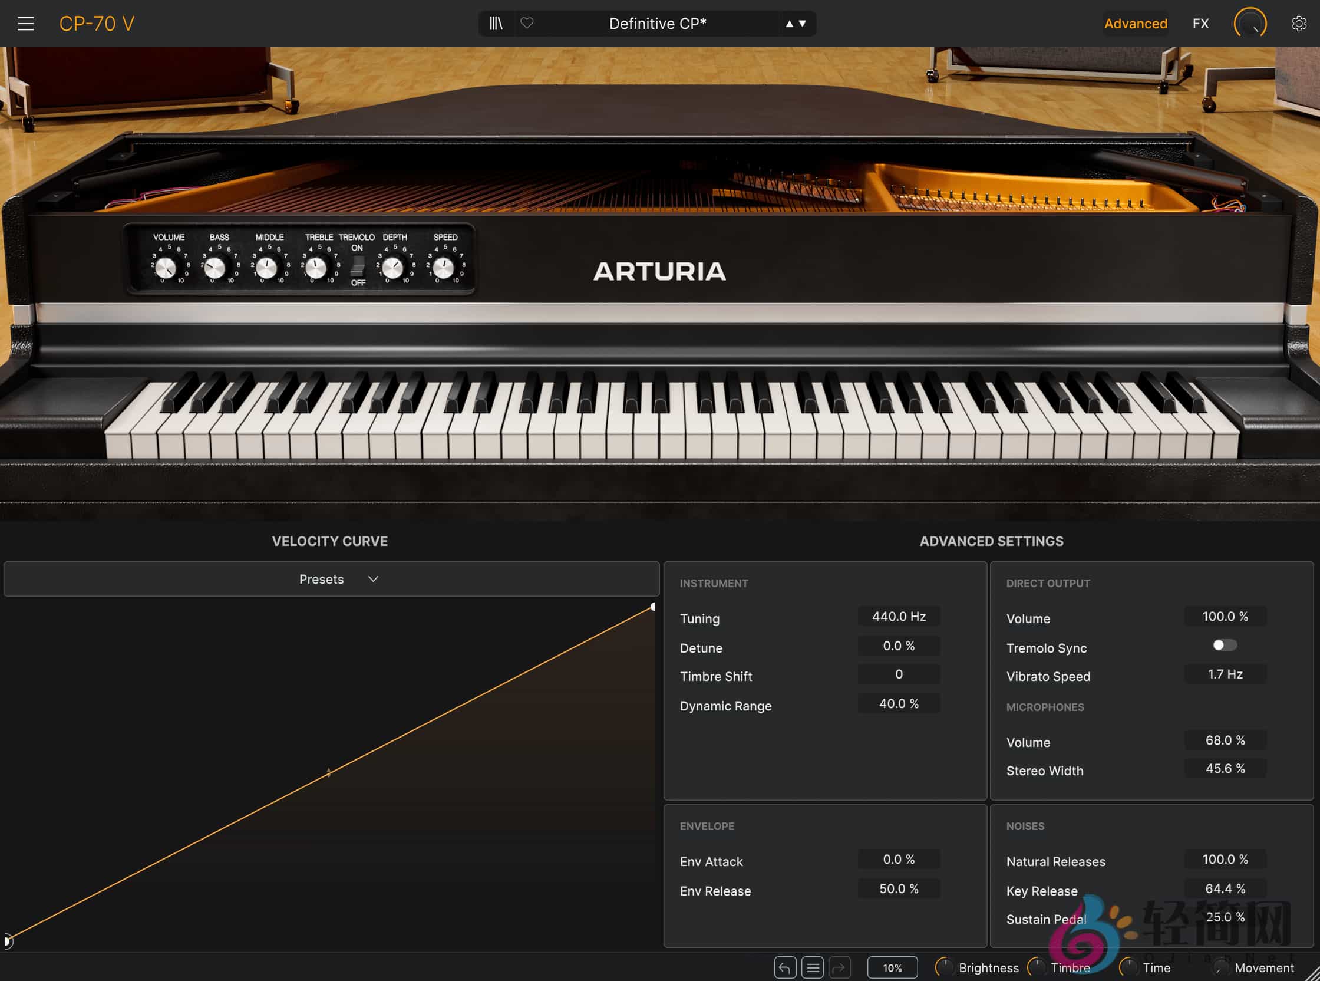Favorite the preset with the heart icon
The image size is (1320, 981).
click(x=526, y=24)
